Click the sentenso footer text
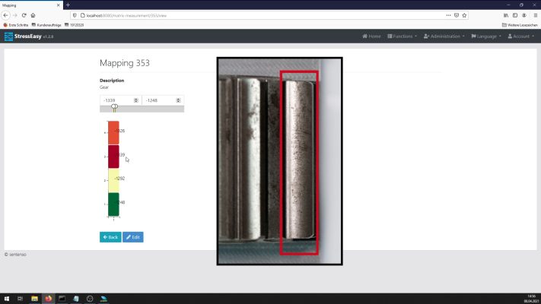The width and height of the screenshot is (541, 304). tap(15, 255)
